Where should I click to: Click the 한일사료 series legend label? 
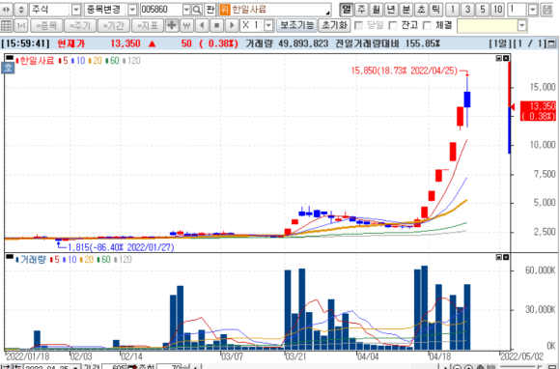[x=36, y=61]
